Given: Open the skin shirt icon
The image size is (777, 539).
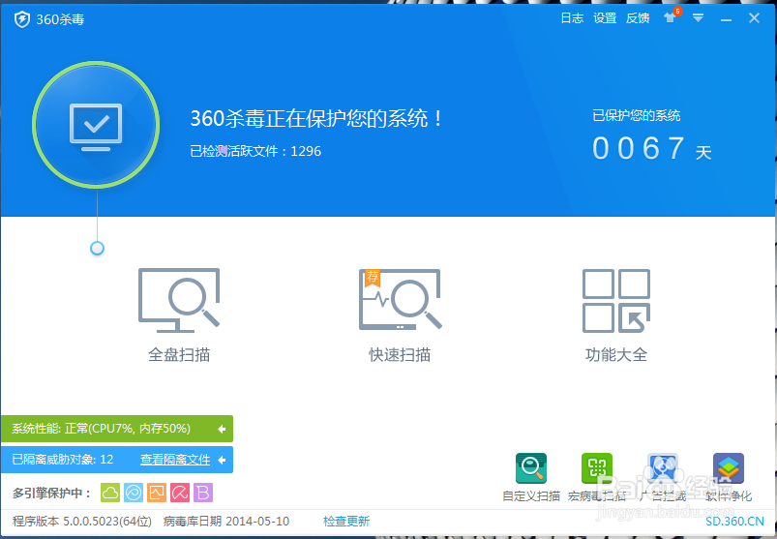Looking at the screenshot, I should pos(670,17).
